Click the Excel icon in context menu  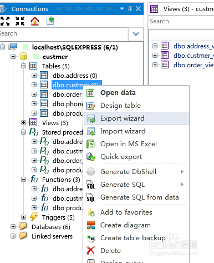(91, 144)
